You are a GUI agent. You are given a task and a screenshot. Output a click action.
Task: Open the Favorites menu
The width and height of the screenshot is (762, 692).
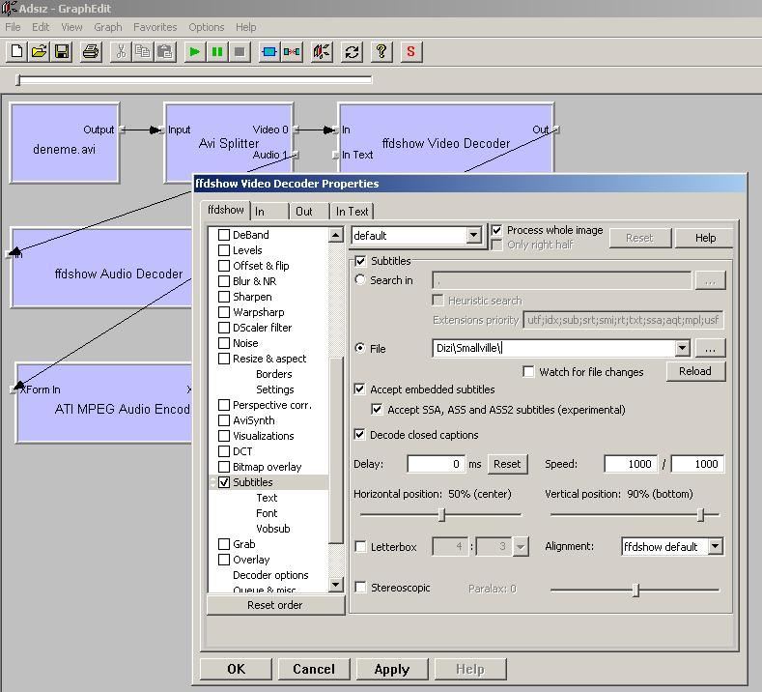coord(155,27)
